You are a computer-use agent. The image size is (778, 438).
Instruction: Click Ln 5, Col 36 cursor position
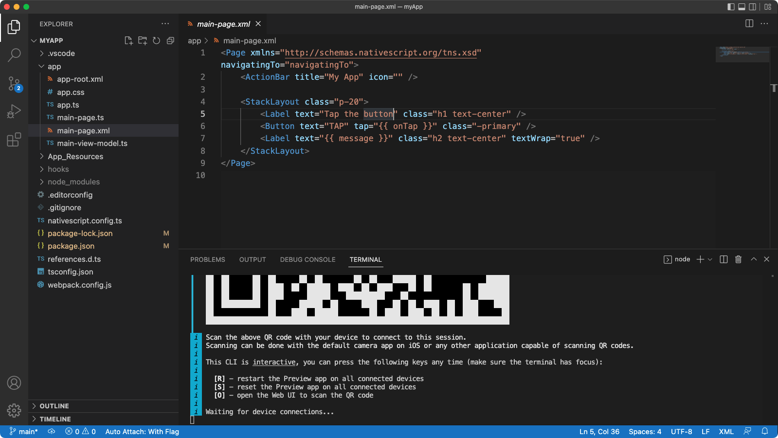(x=599, y=432)
